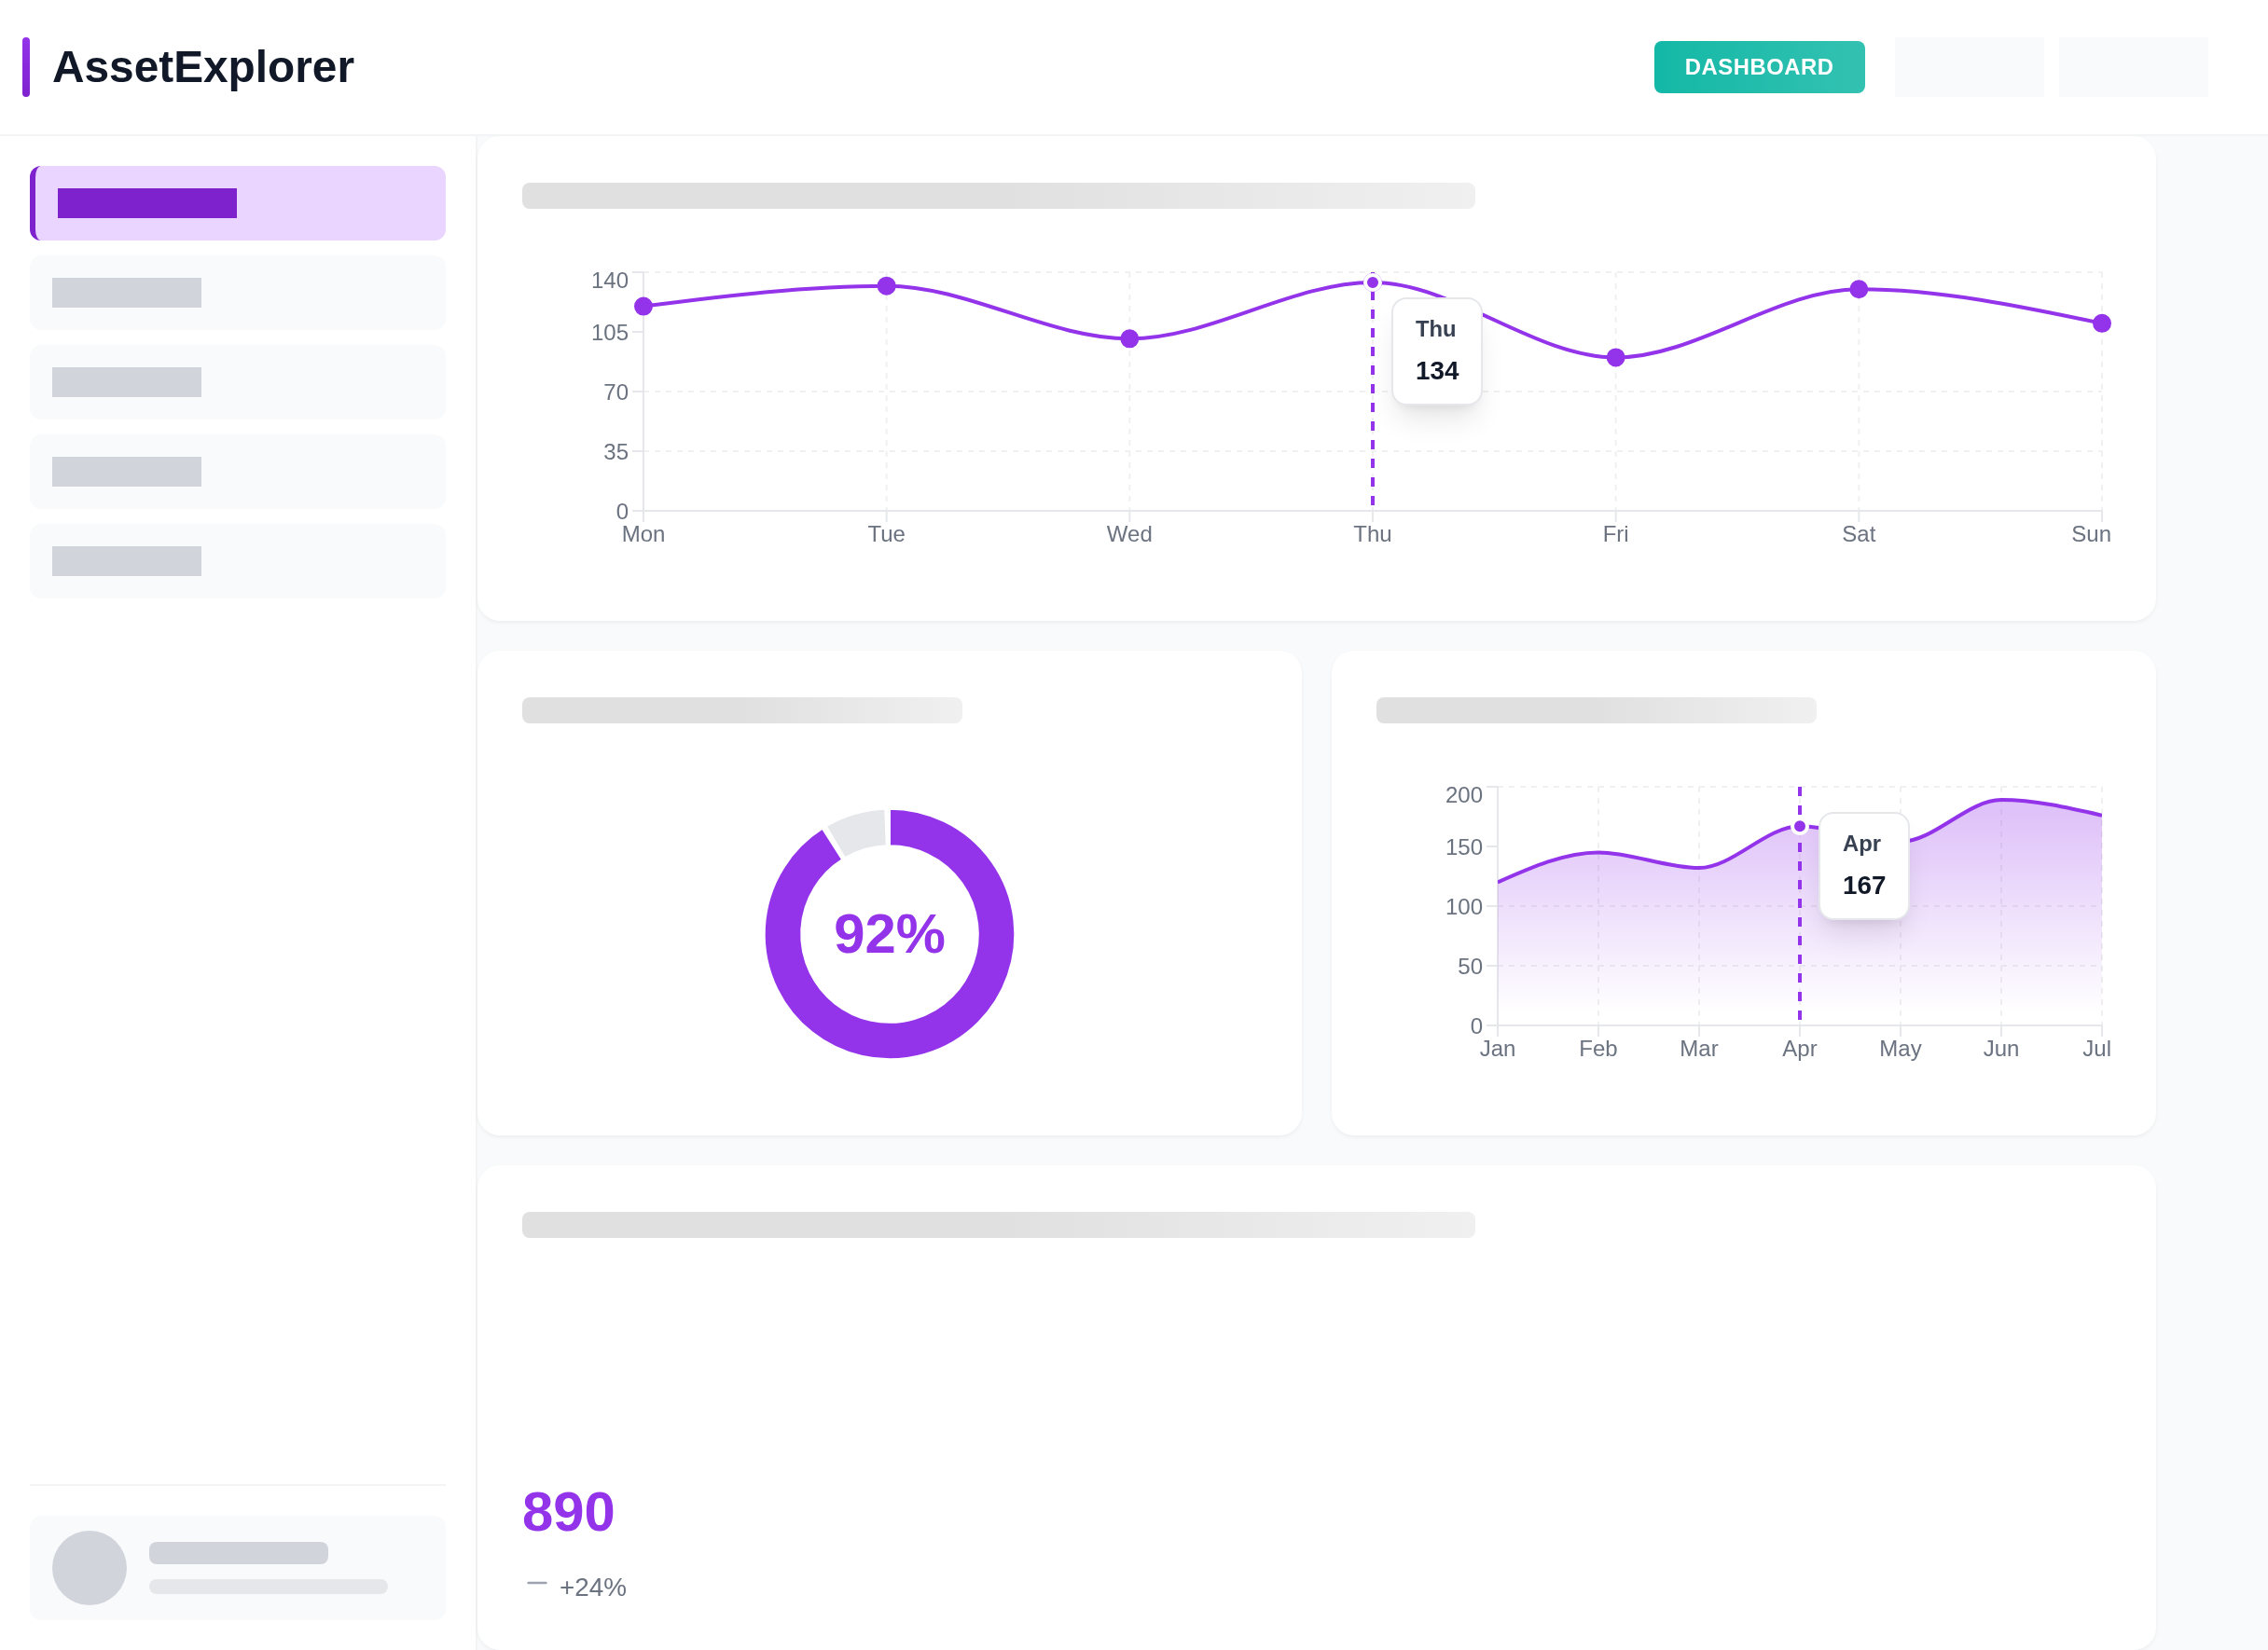Click the 92% donut chart center

(x=889, y=933)
